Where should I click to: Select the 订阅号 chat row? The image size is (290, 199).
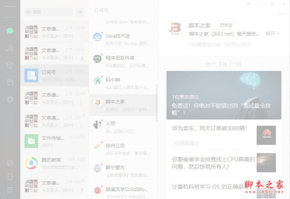(x=55, y=76)
